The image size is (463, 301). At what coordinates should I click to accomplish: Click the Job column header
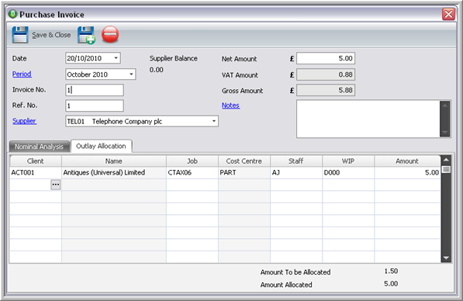pyautogui.click(x=192, y=161)
